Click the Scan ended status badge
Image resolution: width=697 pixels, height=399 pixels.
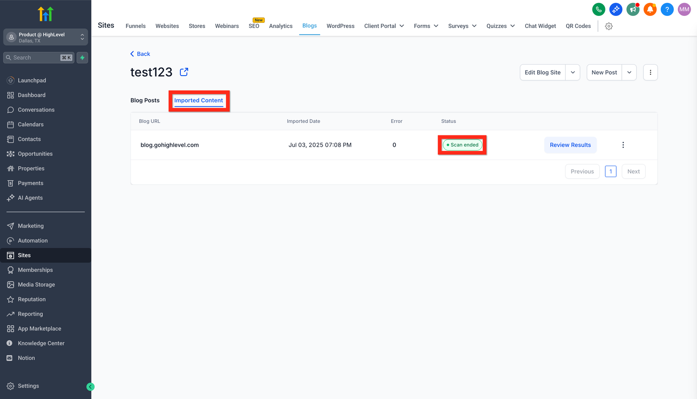(x=463, y=145)
